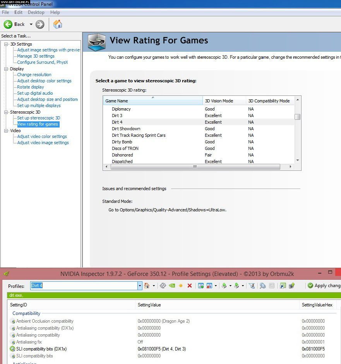341x364 pixels.
Task: Collapse the 3D Settings tree node
Action: click(x=6, y=44)
